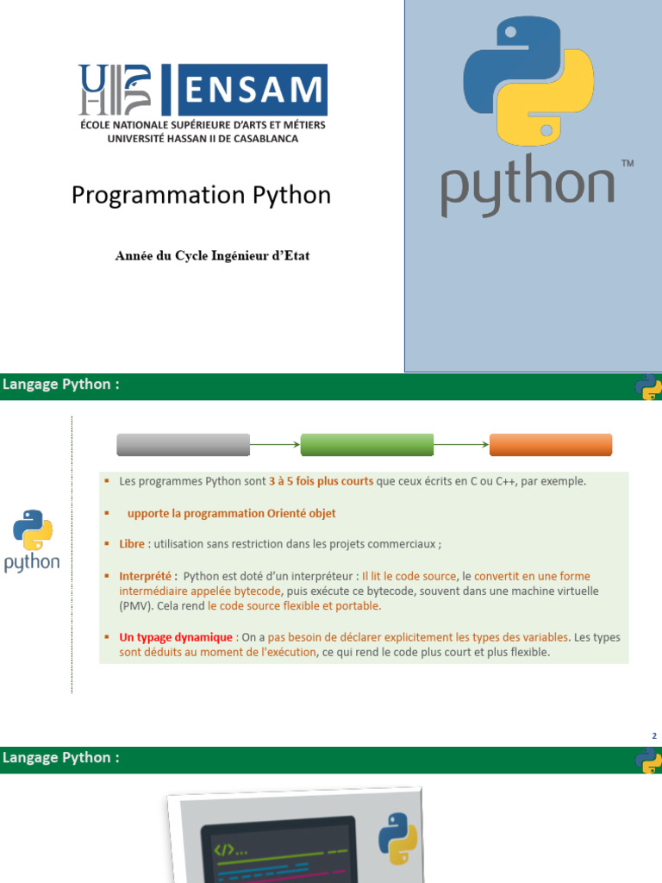Image resolution: width=662 pixels, height=883 pixels.
Task: Click the 'Libre' bullet keyword
Action: coord(132,544)
